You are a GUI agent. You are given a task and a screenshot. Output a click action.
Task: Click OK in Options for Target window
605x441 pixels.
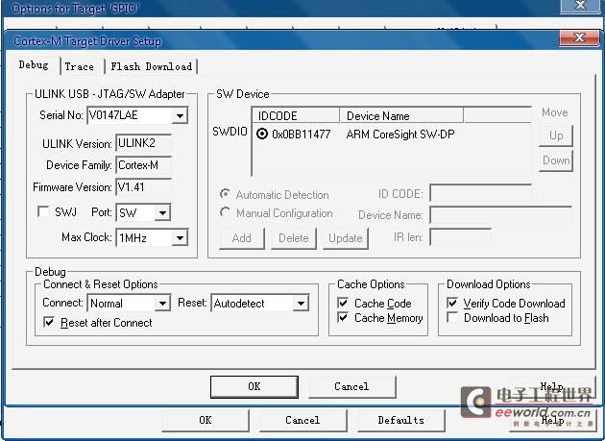point(206,420)
